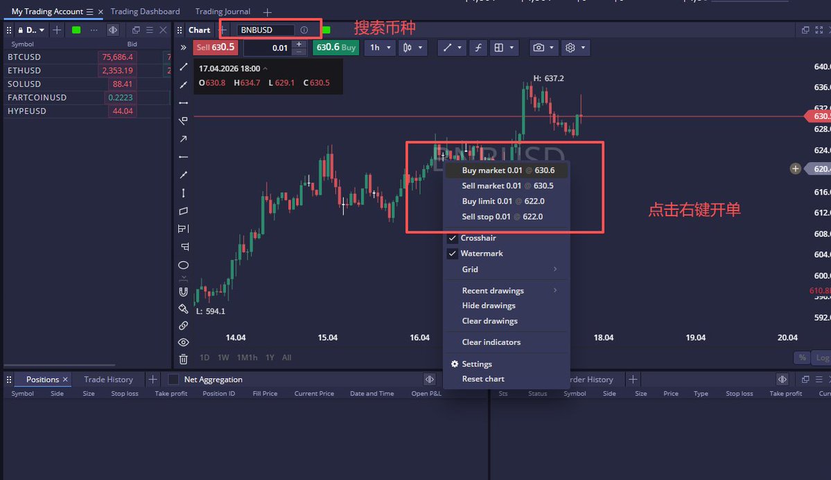Click the Sell 630.5 button
Viewport: 831px width, 480px height.
(x=215, y=47)
